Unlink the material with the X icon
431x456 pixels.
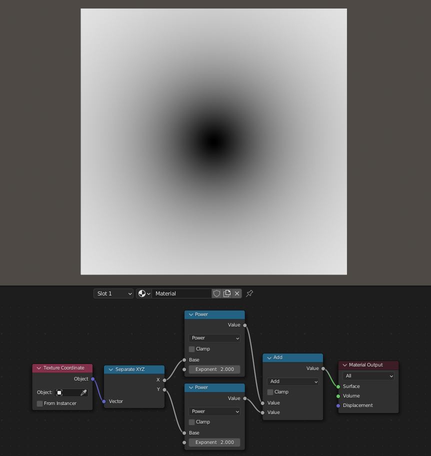point(237,293)
